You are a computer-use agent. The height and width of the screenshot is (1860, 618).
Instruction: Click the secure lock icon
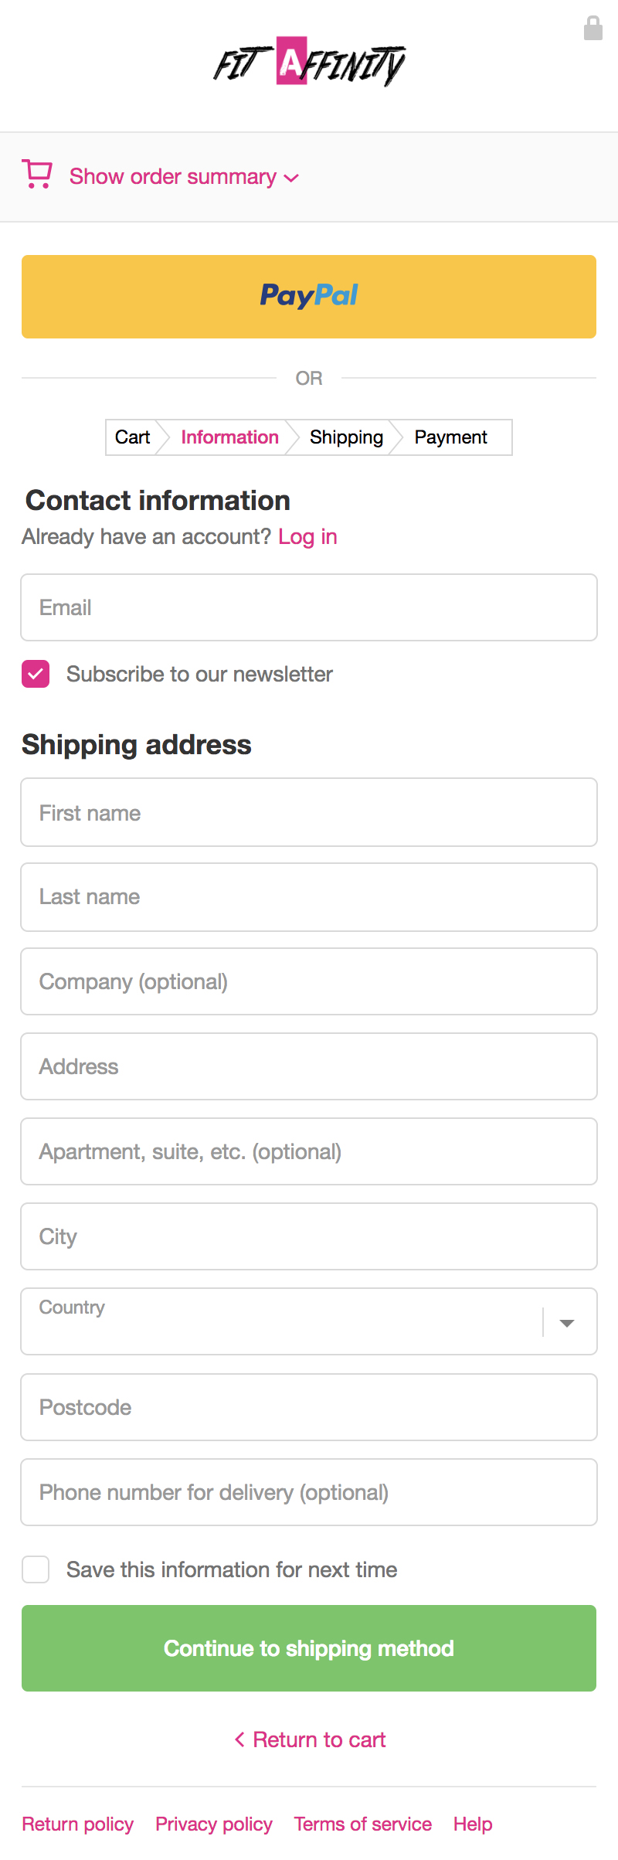[593, 28]
